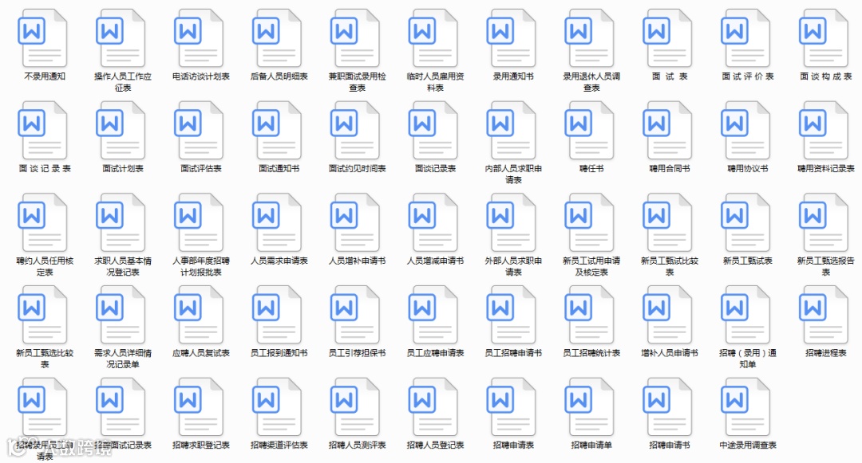Click the 员工引荐担保书 file icon

tap(356, 316)
